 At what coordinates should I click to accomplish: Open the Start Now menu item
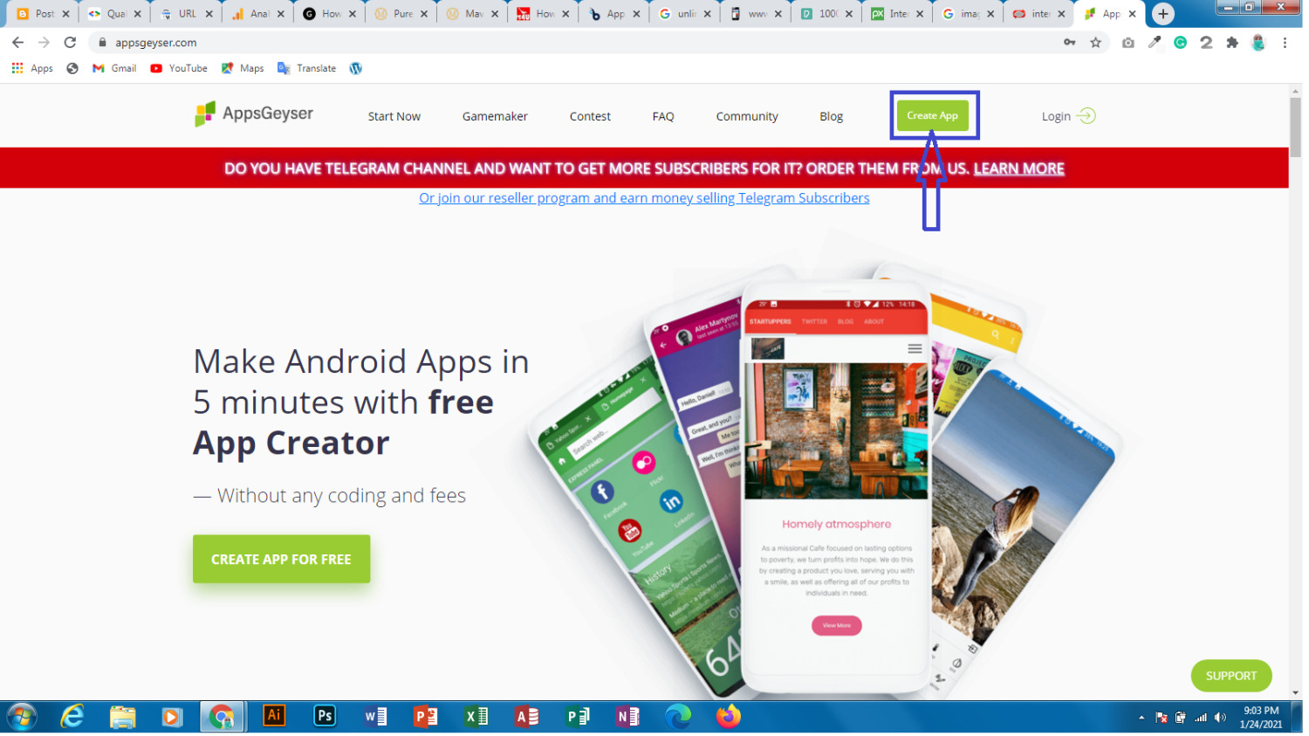[x=394, y=116]
